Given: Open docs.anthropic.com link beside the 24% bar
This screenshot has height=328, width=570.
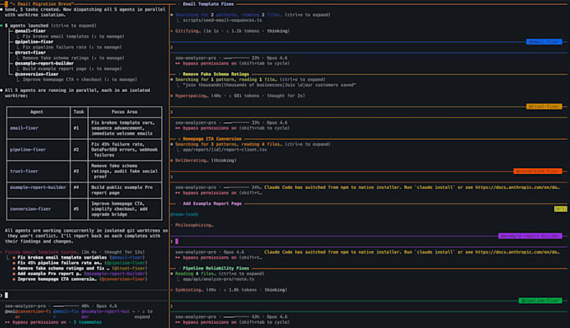Looking at the screenshot, I should (517, 187).
